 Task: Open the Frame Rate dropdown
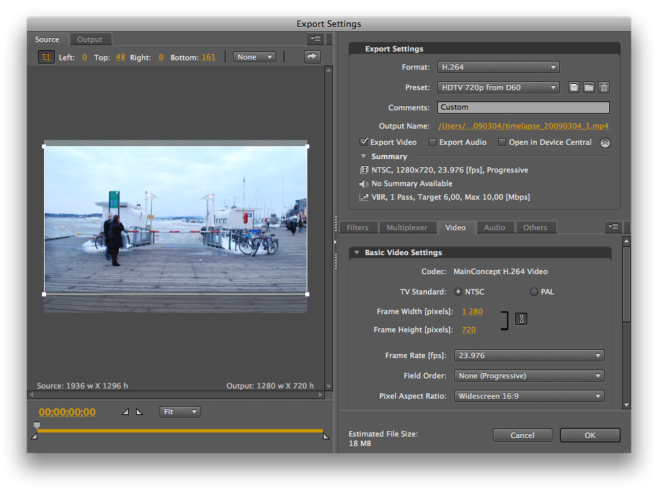529,355
